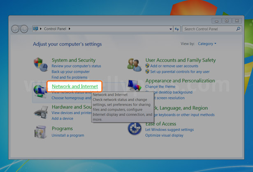Open Appearance and Personalization category

tap(180, 81)
